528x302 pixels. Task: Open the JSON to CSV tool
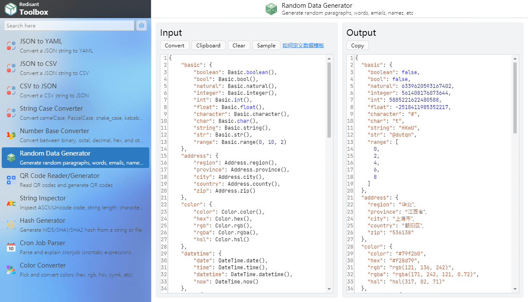pyautogui.click(x=75, y=68)
